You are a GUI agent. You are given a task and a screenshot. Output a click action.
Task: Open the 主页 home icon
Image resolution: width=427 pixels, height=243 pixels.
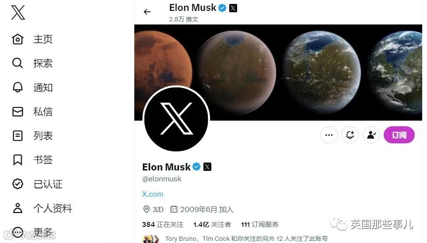17,39
